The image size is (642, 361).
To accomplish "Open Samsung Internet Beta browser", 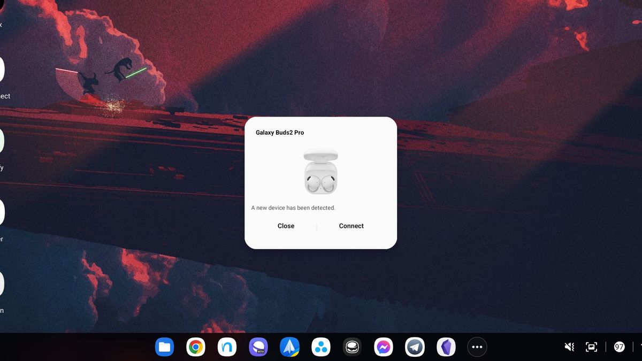I will click(x=258, y=347).
